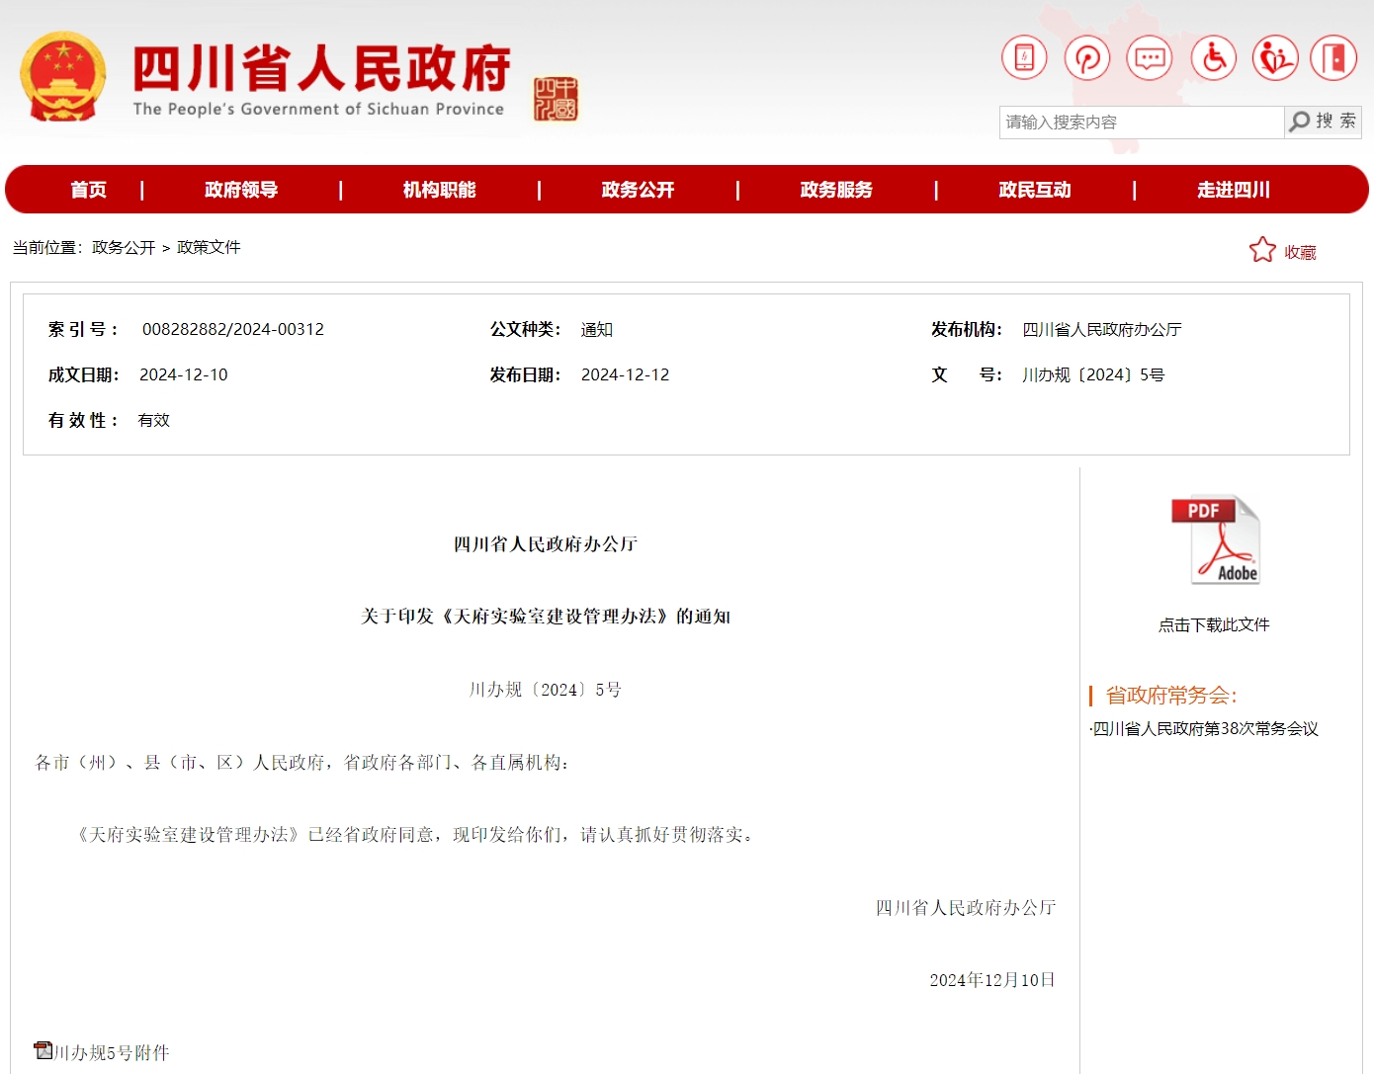The height and width of the screenshot is (1074, 1374).
Task: Focus the 请输入搜索内容 search field
Action: 1142,123
